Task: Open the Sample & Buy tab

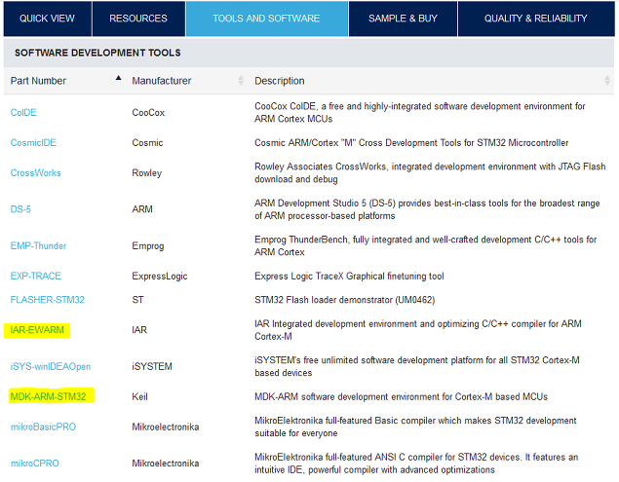Action: tap(403, 19)
